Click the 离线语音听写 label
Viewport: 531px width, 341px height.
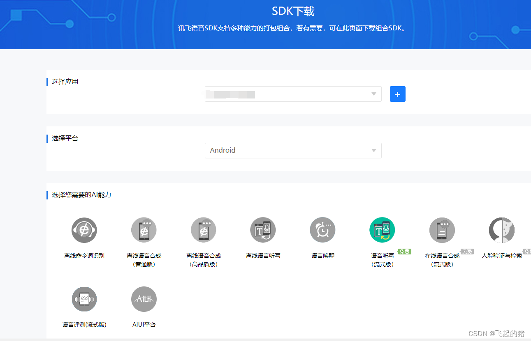(263, 256)
